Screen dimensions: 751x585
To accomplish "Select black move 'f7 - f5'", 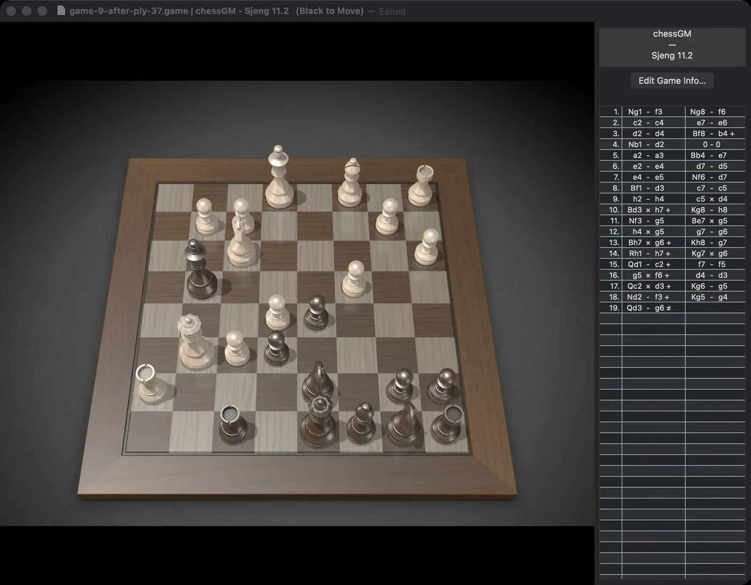I will pyautogui.click(x=715, y=264).
